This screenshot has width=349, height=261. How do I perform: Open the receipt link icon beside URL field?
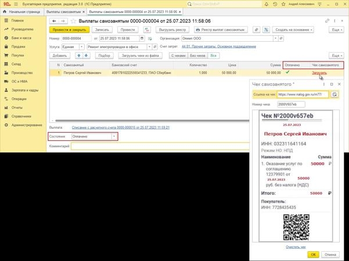(x=334, y=95)
